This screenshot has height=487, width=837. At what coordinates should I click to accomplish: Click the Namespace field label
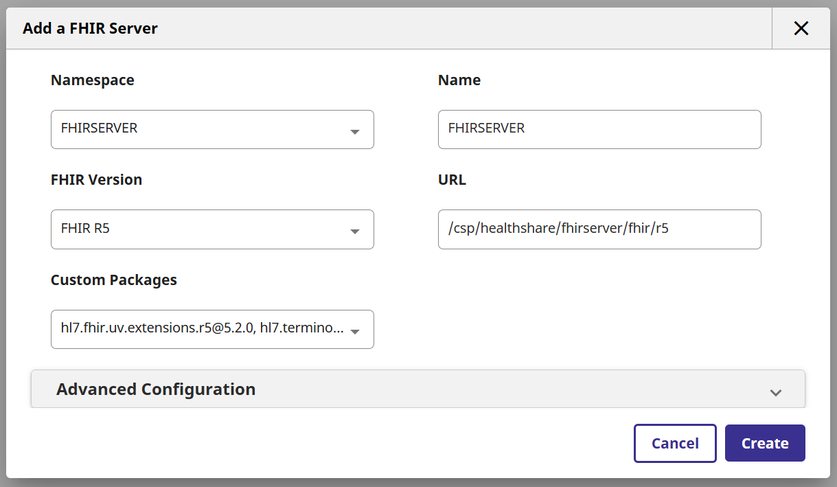click(93, 80)
